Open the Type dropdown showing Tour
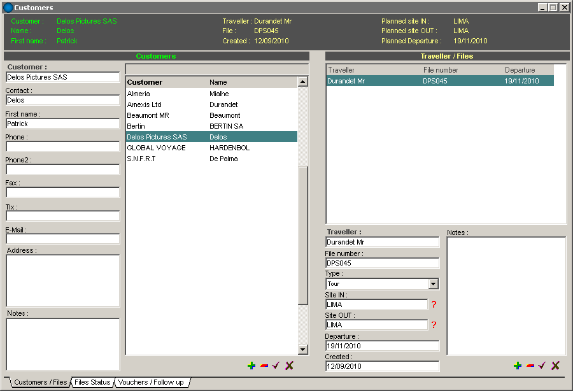Screen dimensions: 573x391 (x=433, y=284)
